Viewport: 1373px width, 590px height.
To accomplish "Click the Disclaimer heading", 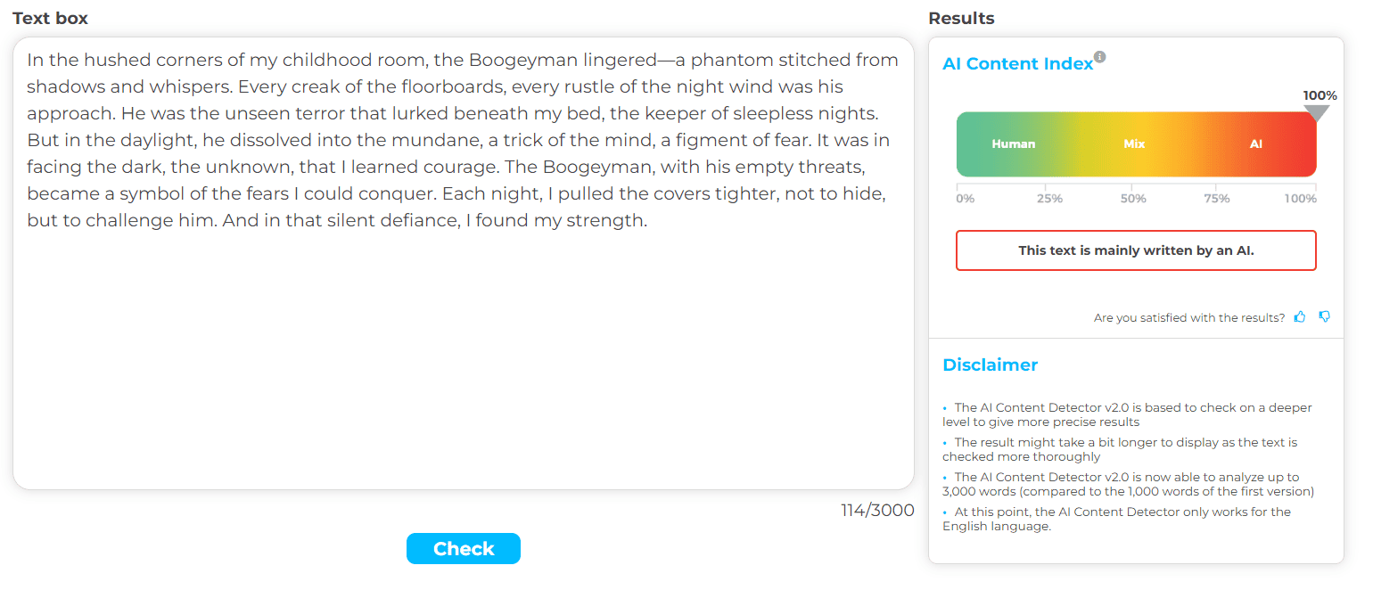I will point(990,365).
